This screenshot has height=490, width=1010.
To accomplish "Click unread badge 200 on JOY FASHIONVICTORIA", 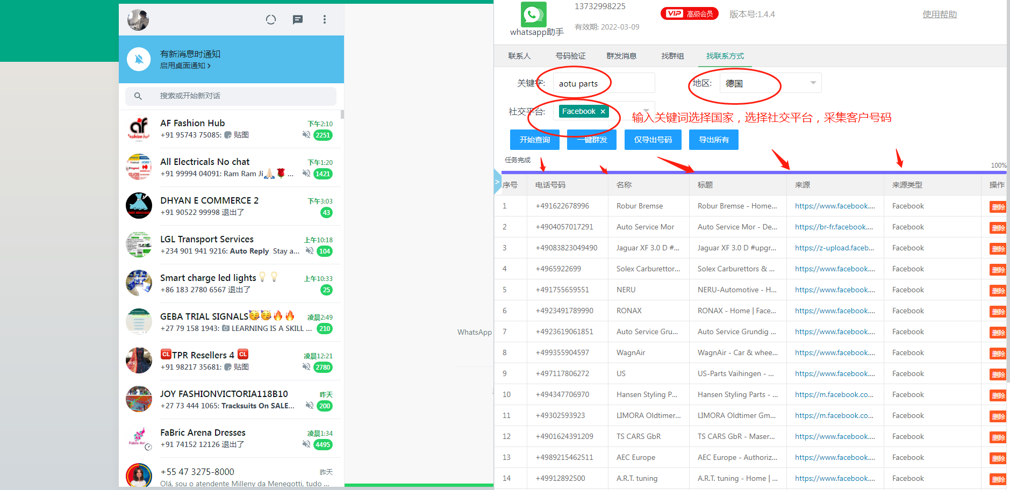I will pos(325,406).
